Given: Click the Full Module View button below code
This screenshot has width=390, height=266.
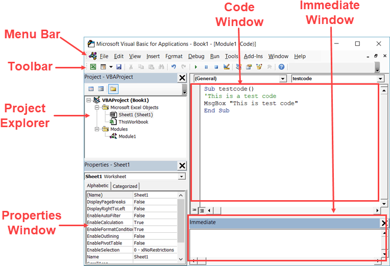Looking at the screenshot, I should pos(202,210).
